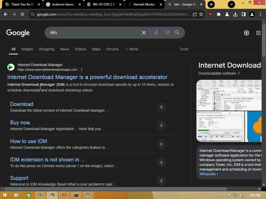Screen dimensions: 266x199
Task: Open knowledge panel more options
Action: coord(239,73)
